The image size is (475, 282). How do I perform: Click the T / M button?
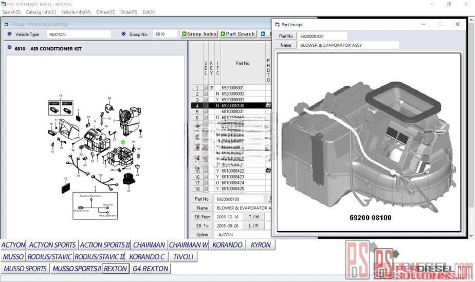(x=254, y=217)
